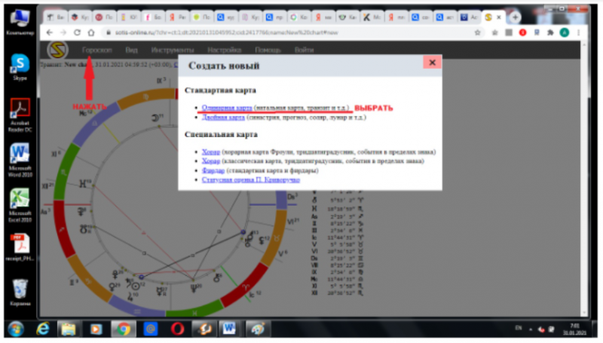This screenshot has width=603, height=343.
Task: Bookmark this page with star icon
Action: click(x=478, y=32)
